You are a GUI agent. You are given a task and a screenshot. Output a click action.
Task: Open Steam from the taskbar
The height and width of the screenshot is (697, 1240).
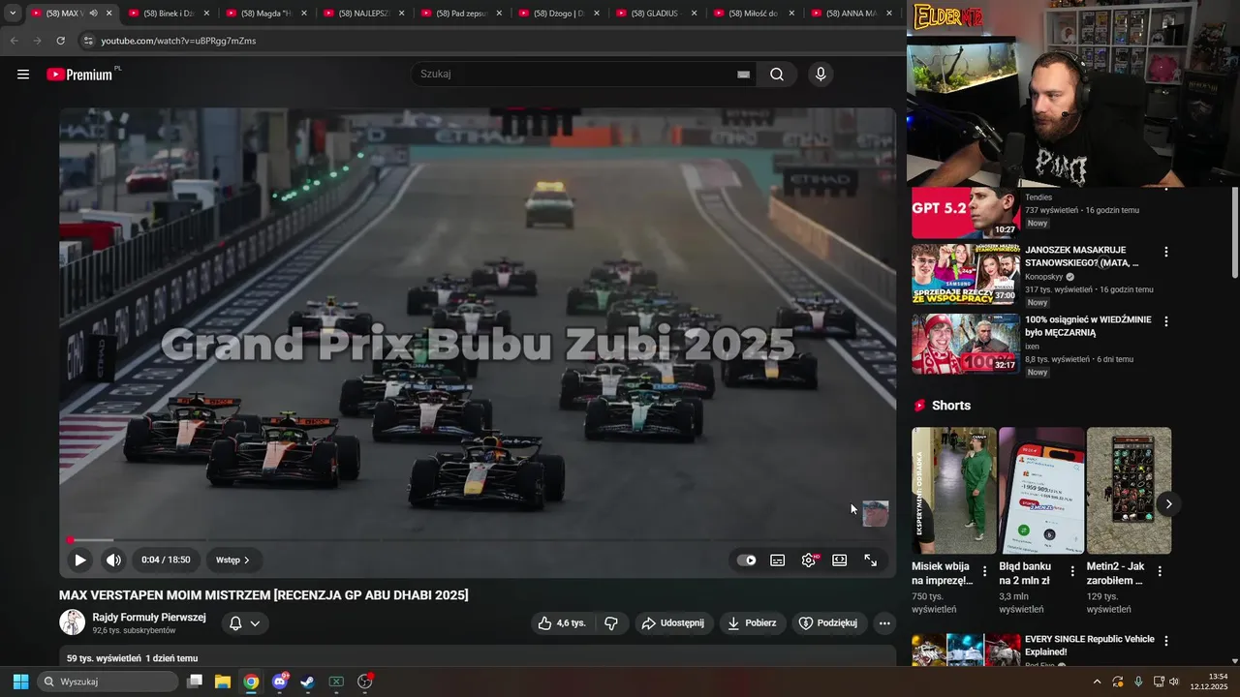[307, 682]
